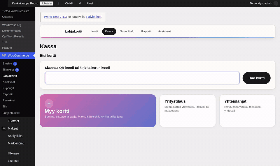280x166 pixels.
Task: Open the Markkinointi menu
Action: tap(16, 143)
